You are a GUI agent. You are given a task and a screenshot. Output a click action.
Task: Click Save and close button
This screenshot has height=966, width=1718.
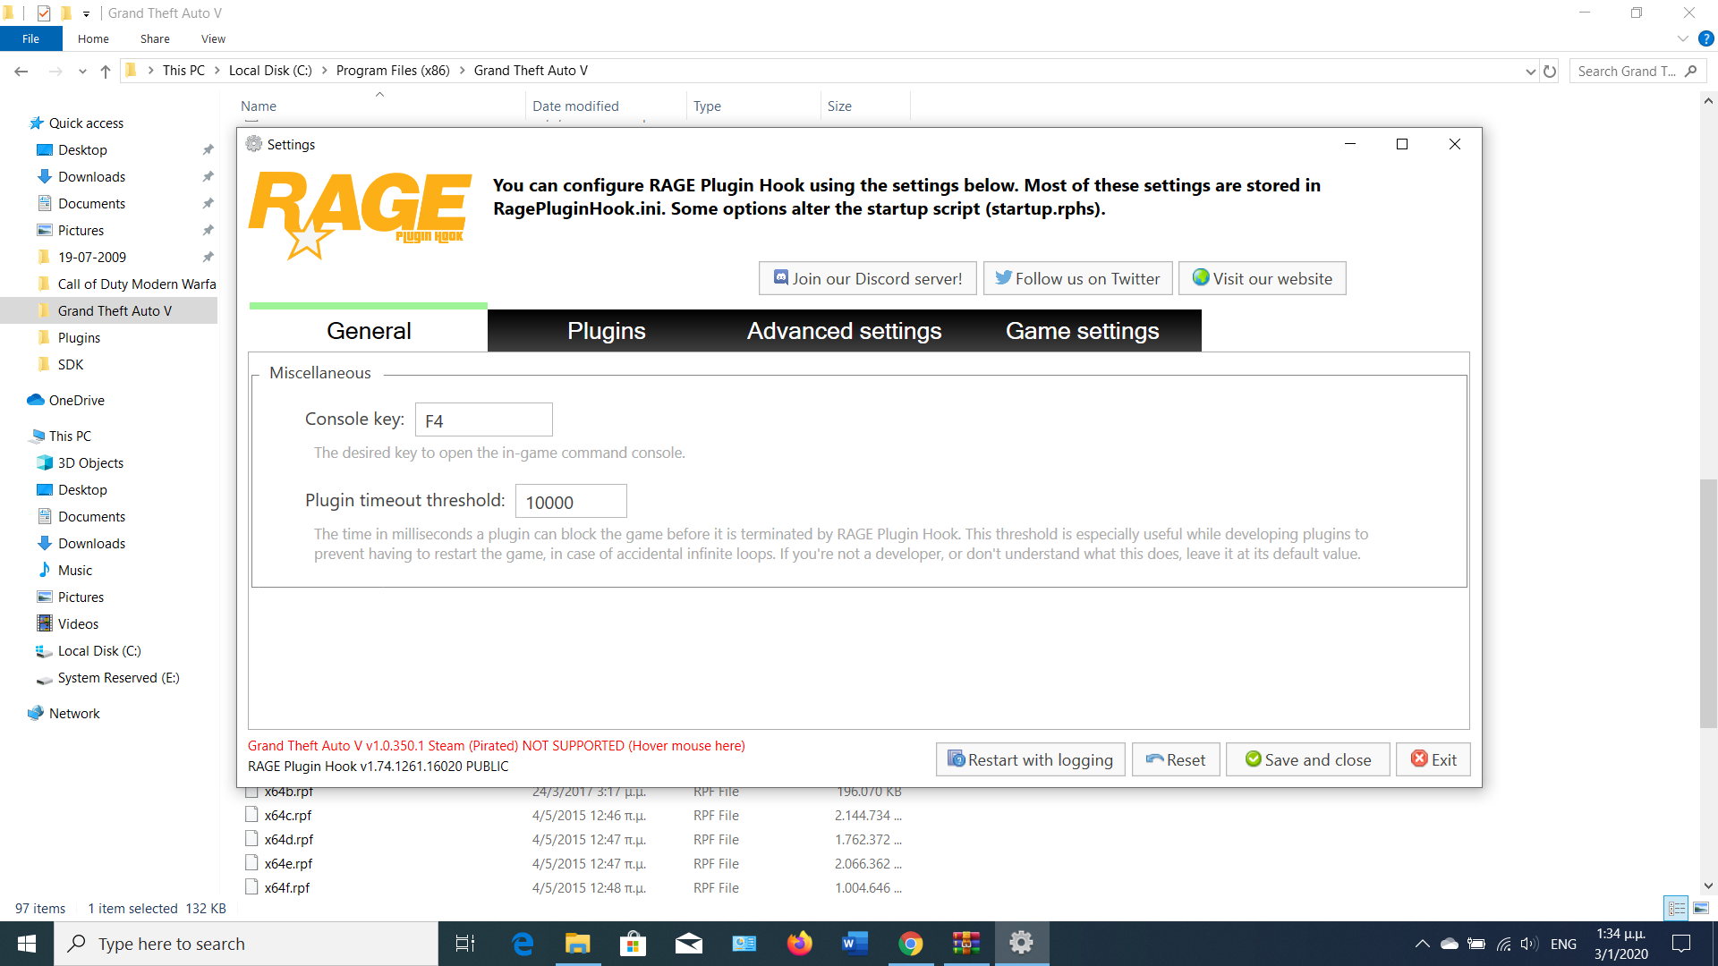tap(1307, 759)
